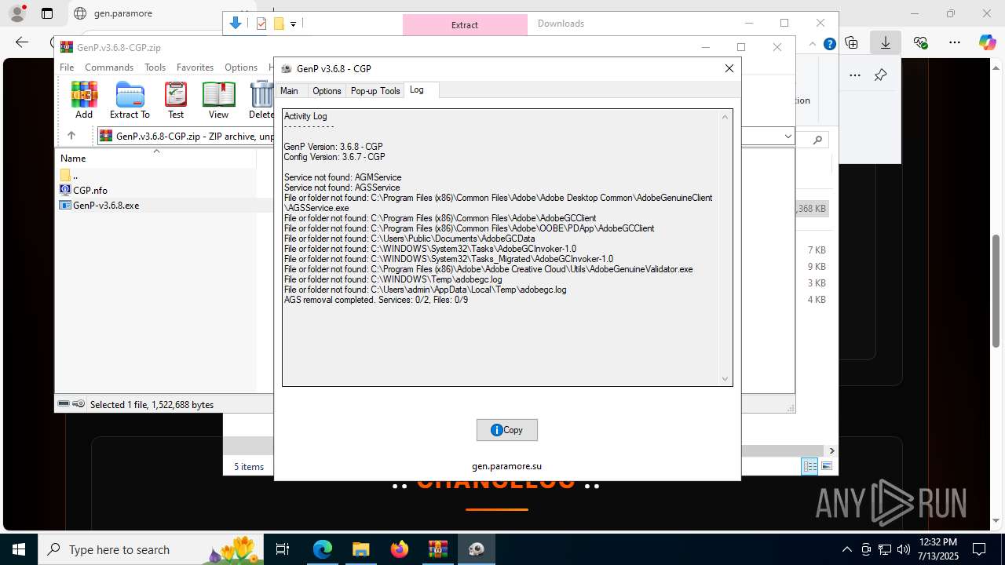1005x565 pixels.
Task: Click the blue down arrow in Explorer quick access
Action: click(235, 24)
